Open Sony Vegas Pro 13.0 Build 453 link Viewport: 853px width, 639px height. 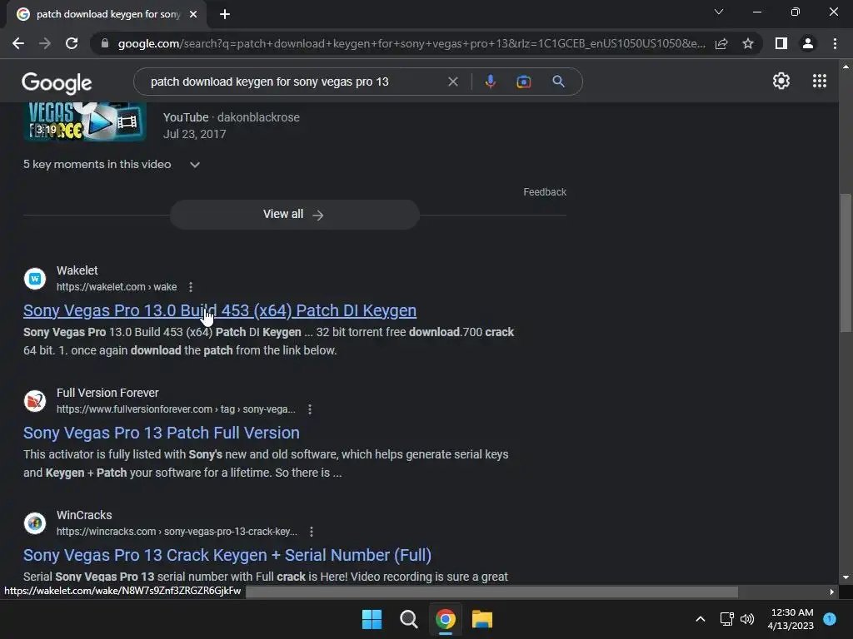click(220, 310)
